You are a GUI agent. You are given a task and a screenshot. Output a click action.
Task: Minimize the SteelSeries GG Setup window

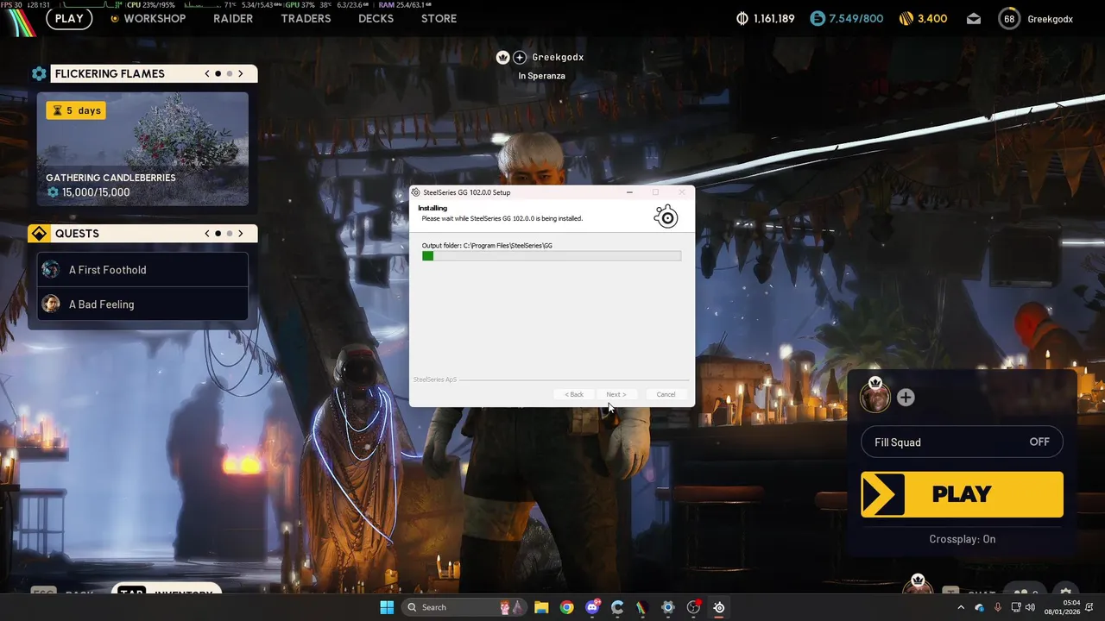(629, 192)
